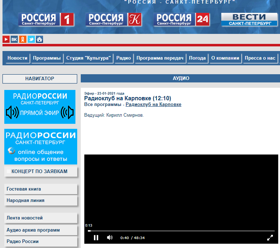This screenshot has width=280, height=248.
Task: Open the VK social icon
Action: pos(14,39)
